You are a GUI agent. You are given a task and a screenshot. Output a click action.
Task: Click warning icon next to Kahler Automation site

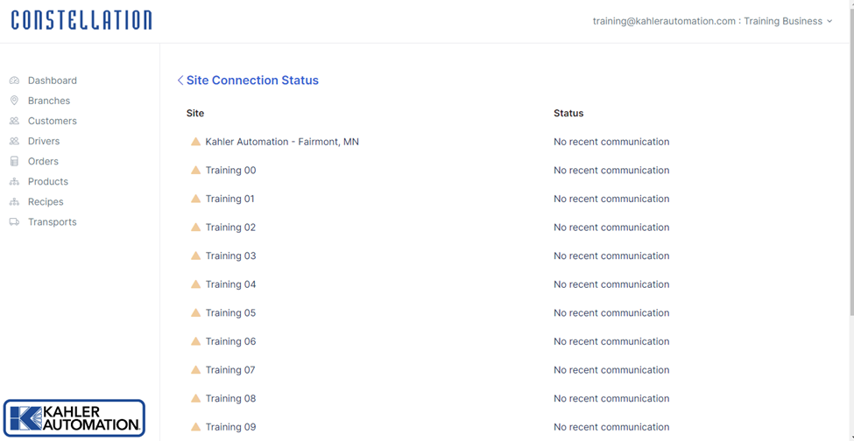pyautogui.click(x=195, y=142)
